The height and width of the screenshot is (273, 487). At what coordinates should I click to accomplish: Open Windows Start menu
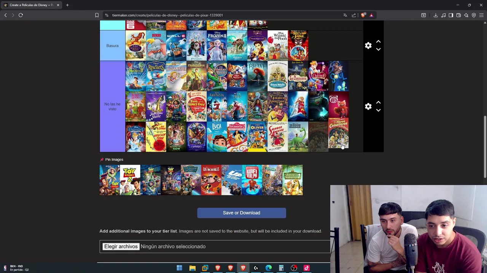(x=179, y=268)
